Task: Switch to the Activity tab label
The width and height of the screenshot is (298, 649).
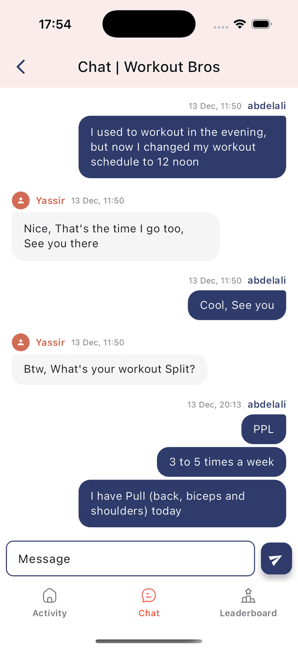Action: coord(49,613)
